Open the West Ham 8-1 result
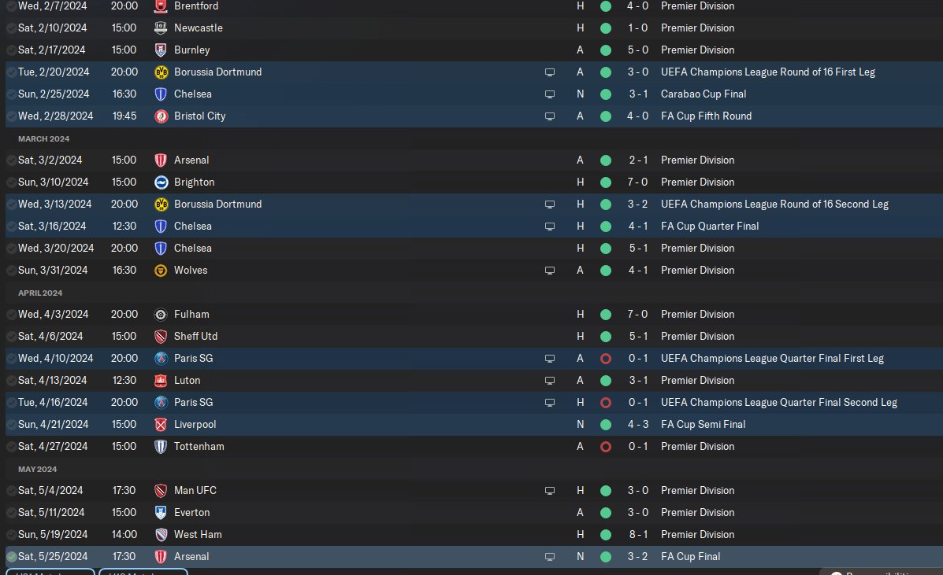Screen dimensions: 943x575 click(637, 534)
